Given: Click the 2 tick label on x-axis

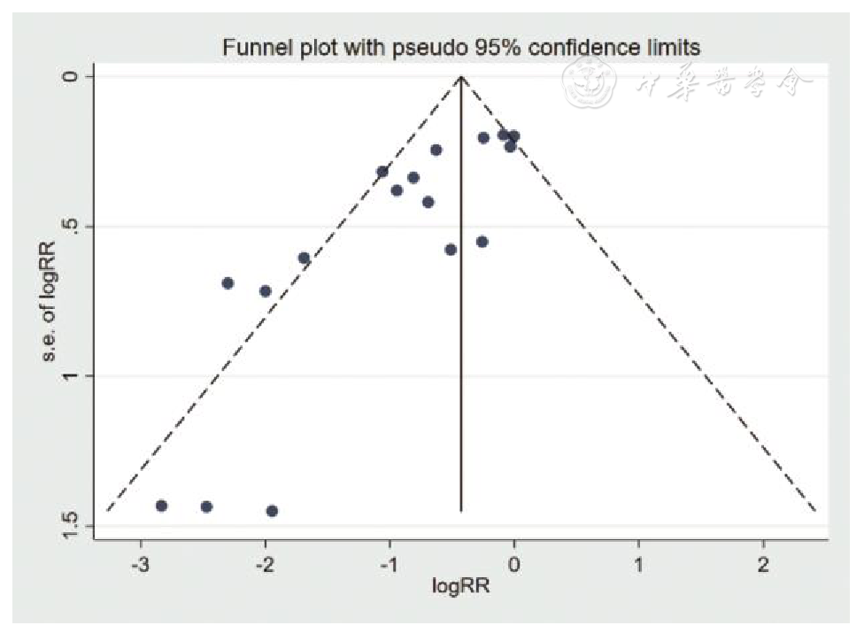Looking at the screenshot, I should pyautogui.click(x=763, y=565).
